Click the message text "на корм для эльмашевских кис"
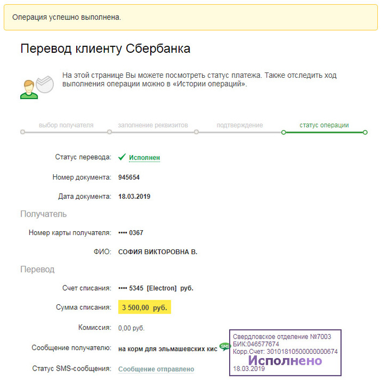This screenshot has height=381, width=381. click(168, 348)
